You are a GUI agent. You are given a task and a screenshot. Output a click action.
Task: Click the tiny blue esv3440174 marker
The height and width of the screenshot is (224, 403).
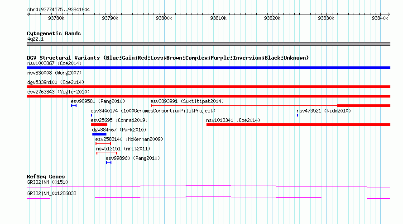91,115
